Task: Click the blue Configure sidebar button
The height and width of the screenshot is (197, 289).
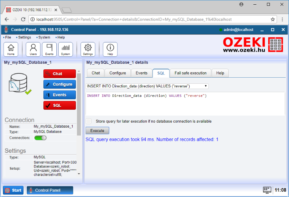Action: point(60,84)
